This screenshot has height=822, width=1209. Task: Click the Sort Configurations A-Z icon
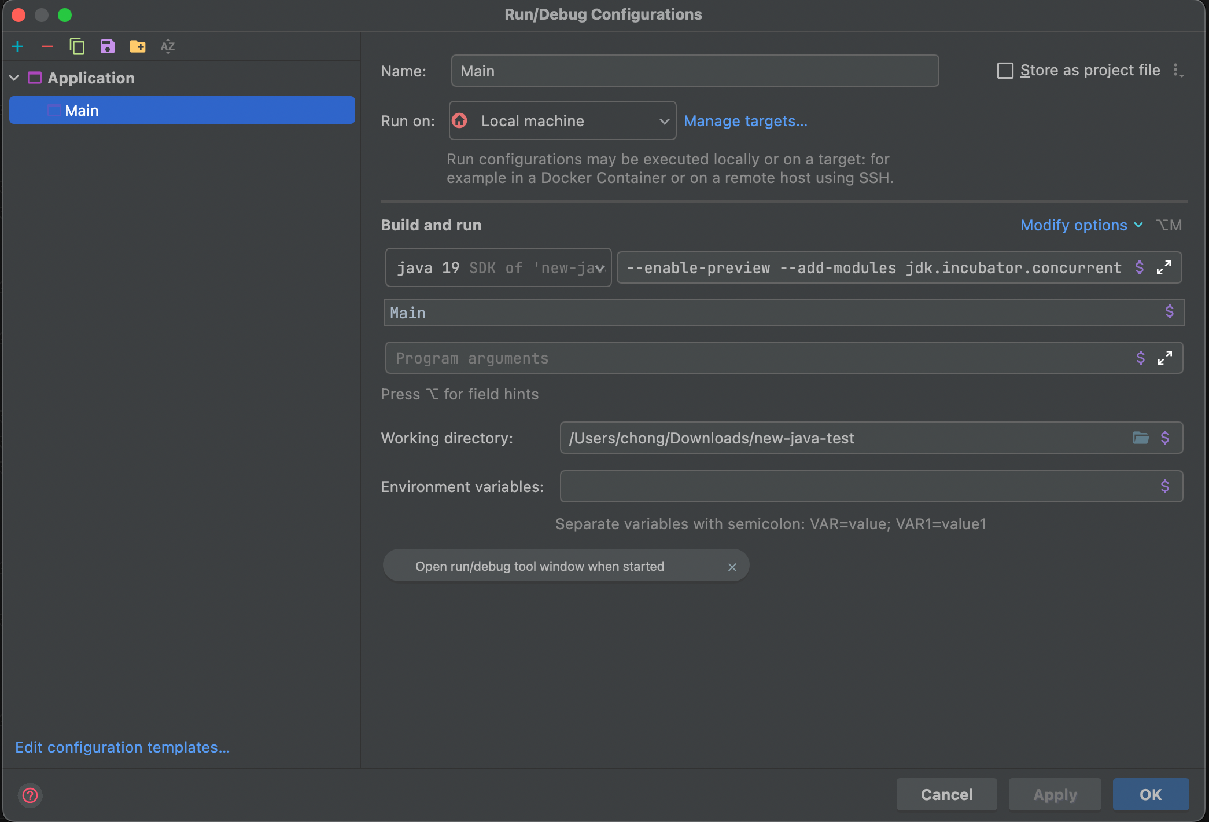[x=168, y=46]
